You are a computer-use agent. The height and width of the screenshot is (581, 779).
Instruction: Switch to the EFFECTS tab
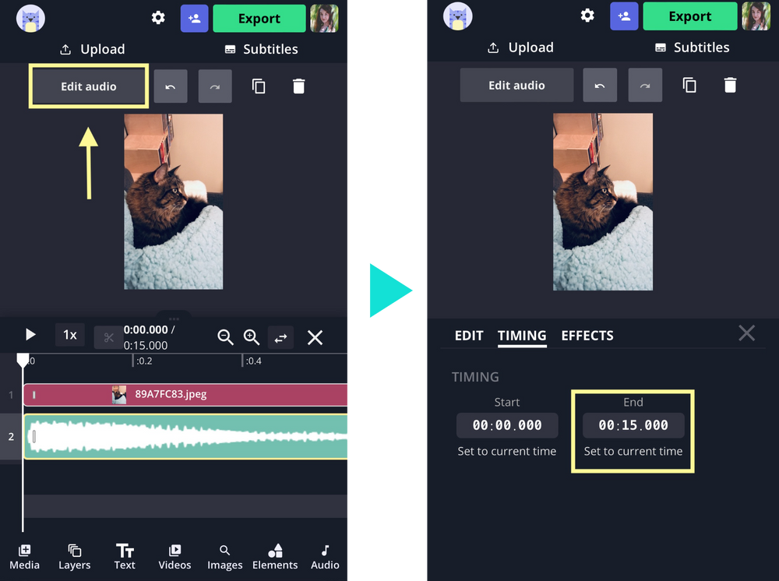(587, 336)
